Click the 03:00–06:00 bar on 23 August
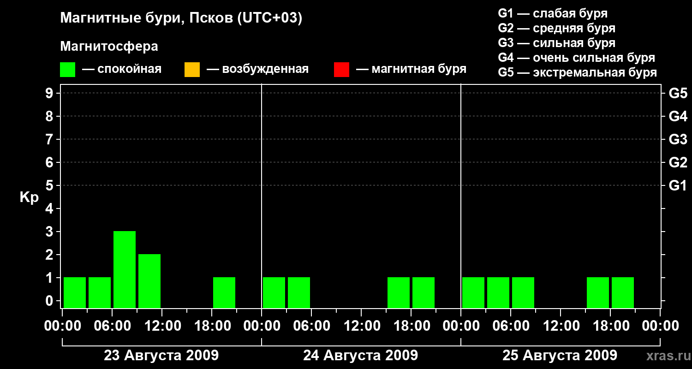This screenshot has width=692, height=369. pyautogui.click(x=100, y=292)
